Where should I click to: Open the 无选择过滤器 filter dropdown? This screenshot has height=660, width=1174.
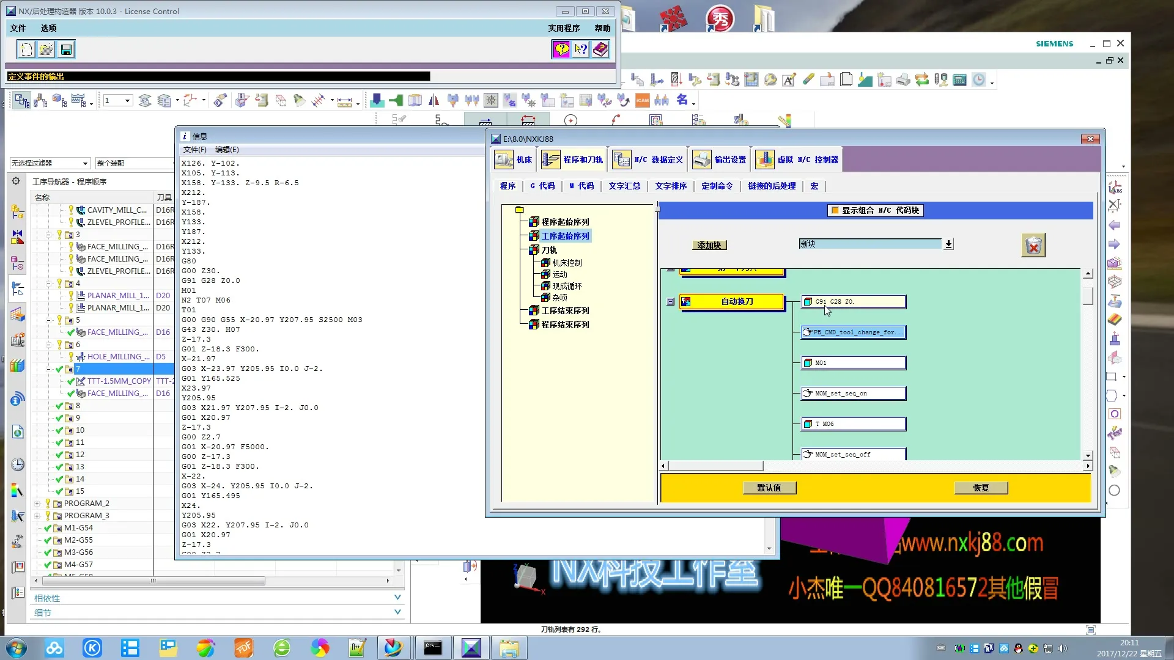85,163
